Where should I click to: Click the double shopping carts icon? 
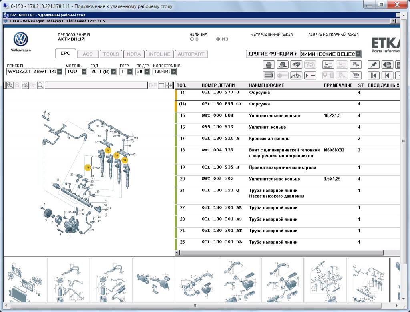tap(356, 64)
